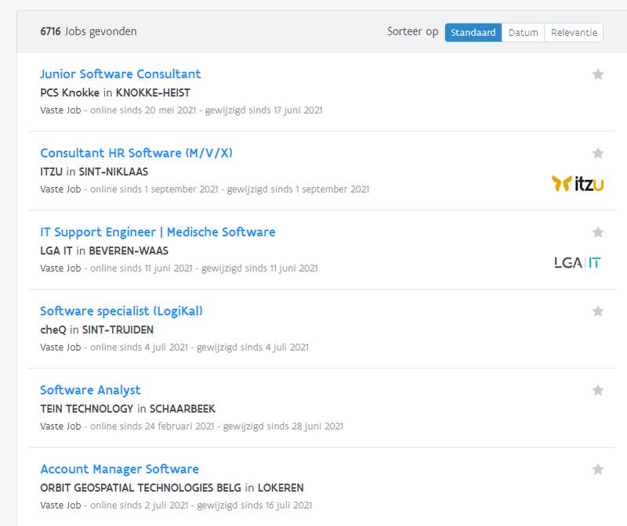Save the Software Analyst job star

pos(598,391)
